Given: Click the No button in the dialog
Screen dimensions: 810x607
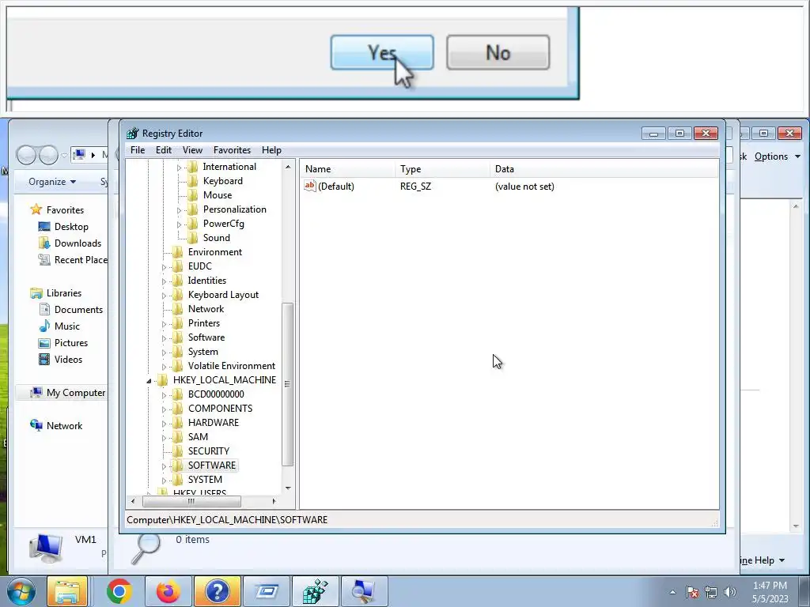Looking at the screenshot, I should pos(498,52).
